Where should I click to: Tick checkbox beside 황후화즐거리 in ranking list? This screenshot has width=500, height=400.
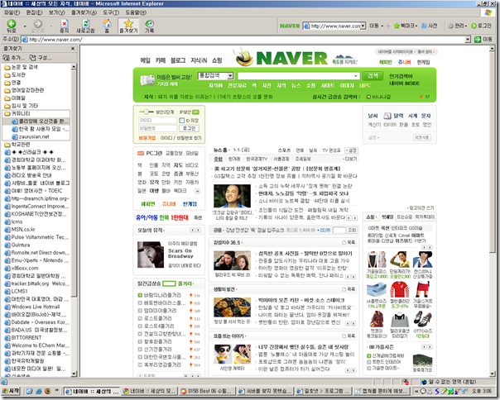click(x=140, y=341)
